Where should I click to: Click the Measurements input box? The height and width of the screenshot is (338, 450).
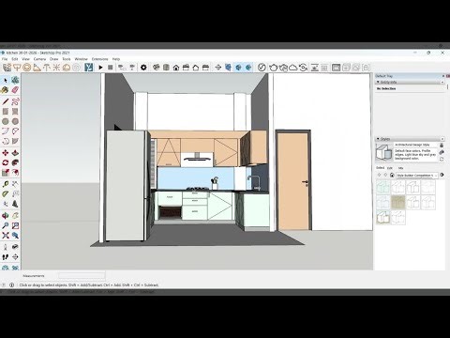point(82,276)
